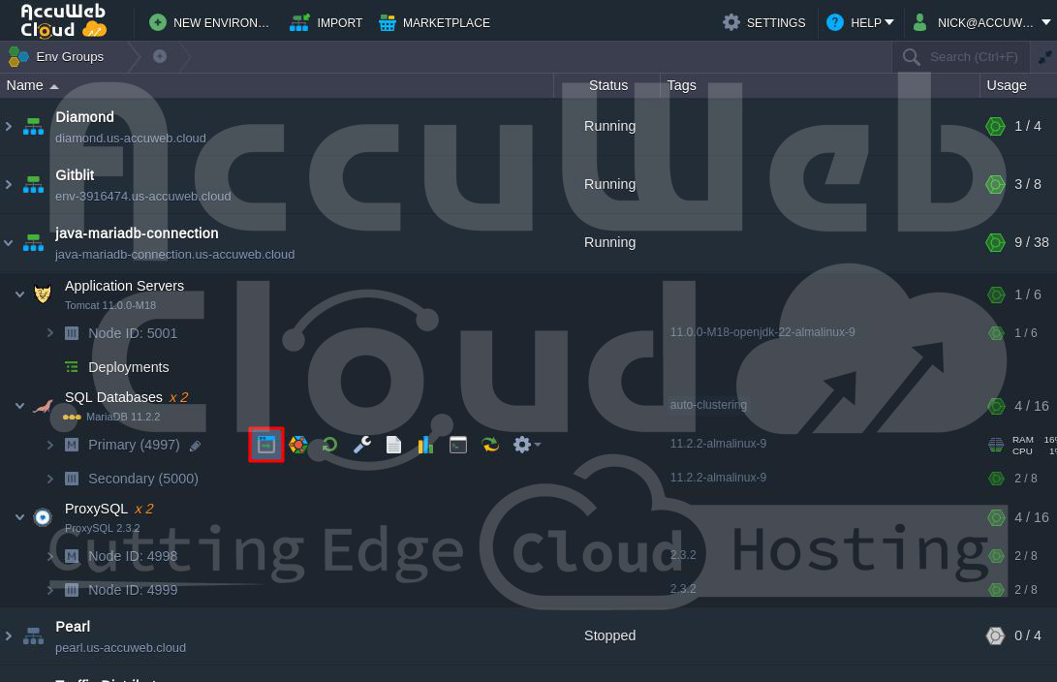The image size is (1057, 682).
Task: Open diamond.us-accuweb.cloud domain link
Action: pos(131,139)
